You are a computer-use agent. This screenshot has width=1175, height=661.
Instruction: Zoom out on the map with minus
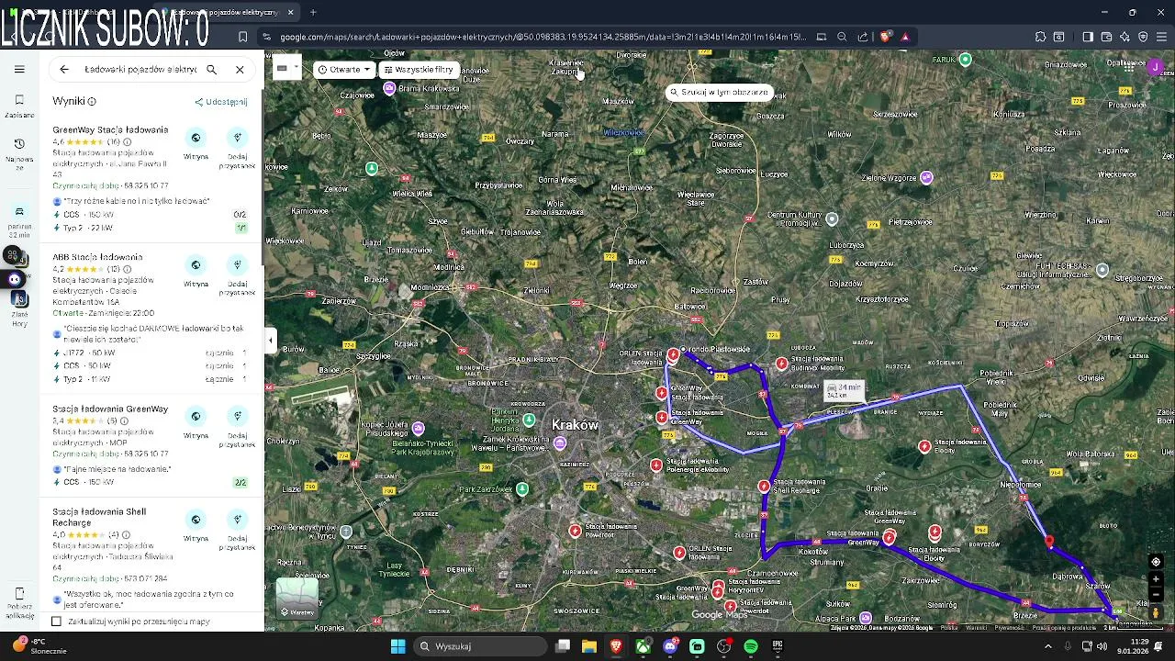tap(1156, 595)
